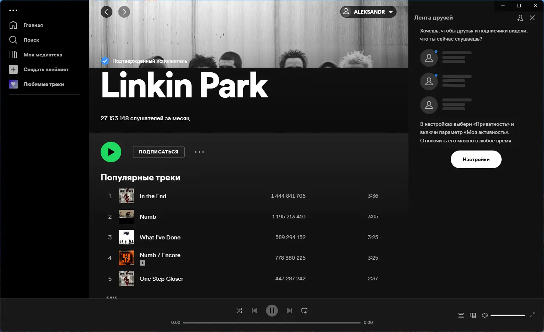Click the ПОДПИСАТЬСЯ follow button
This screenshot has width=544, height=332.
pyautogui.click(x=158, y=152)
